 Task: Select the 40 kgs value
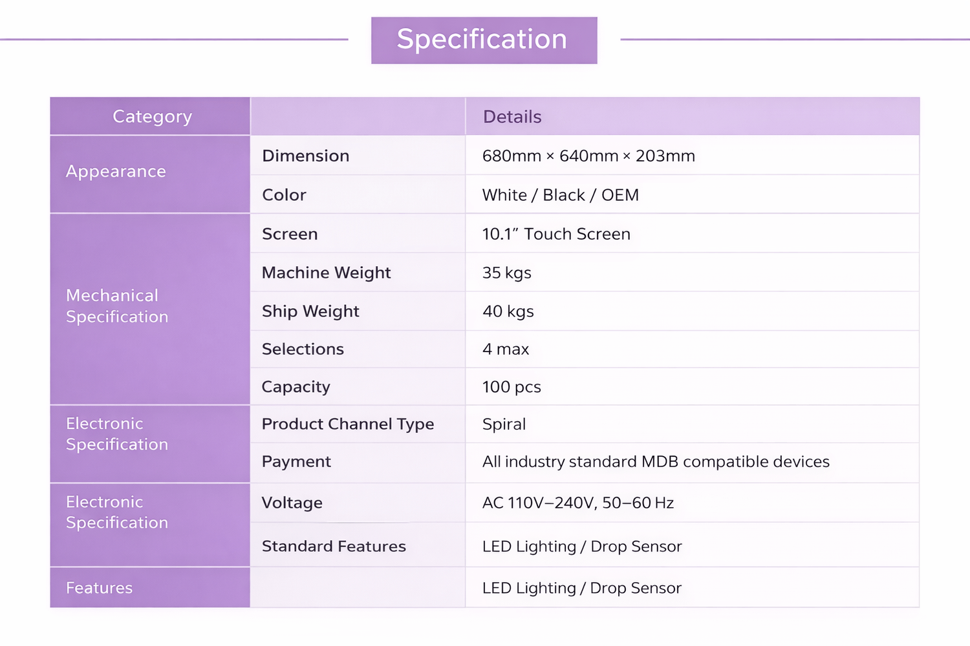coord(508,311)
